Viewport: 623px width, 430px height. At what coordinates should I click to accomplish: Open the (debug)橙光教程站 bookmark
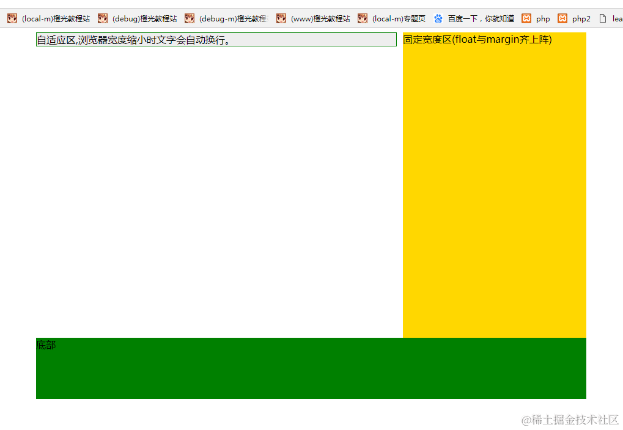click(137, 19)
